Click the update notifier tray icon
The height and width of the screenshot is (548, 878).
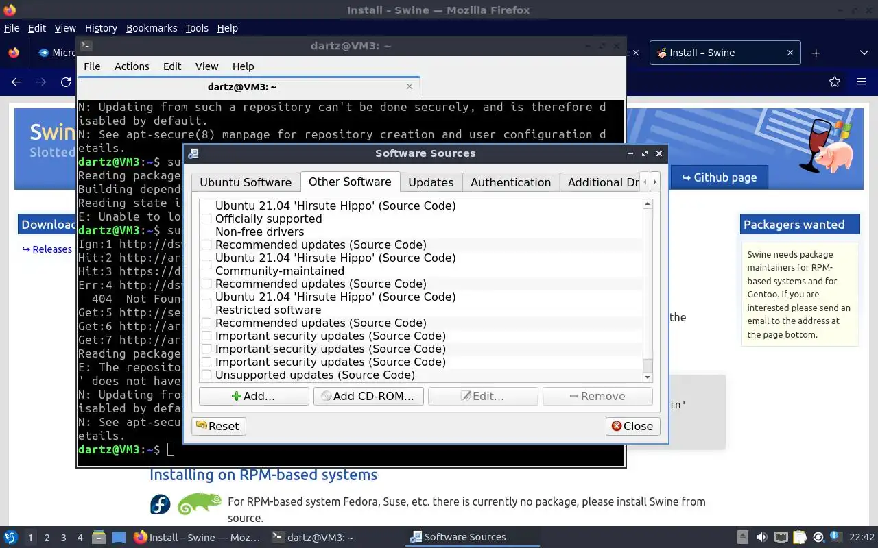818,537
